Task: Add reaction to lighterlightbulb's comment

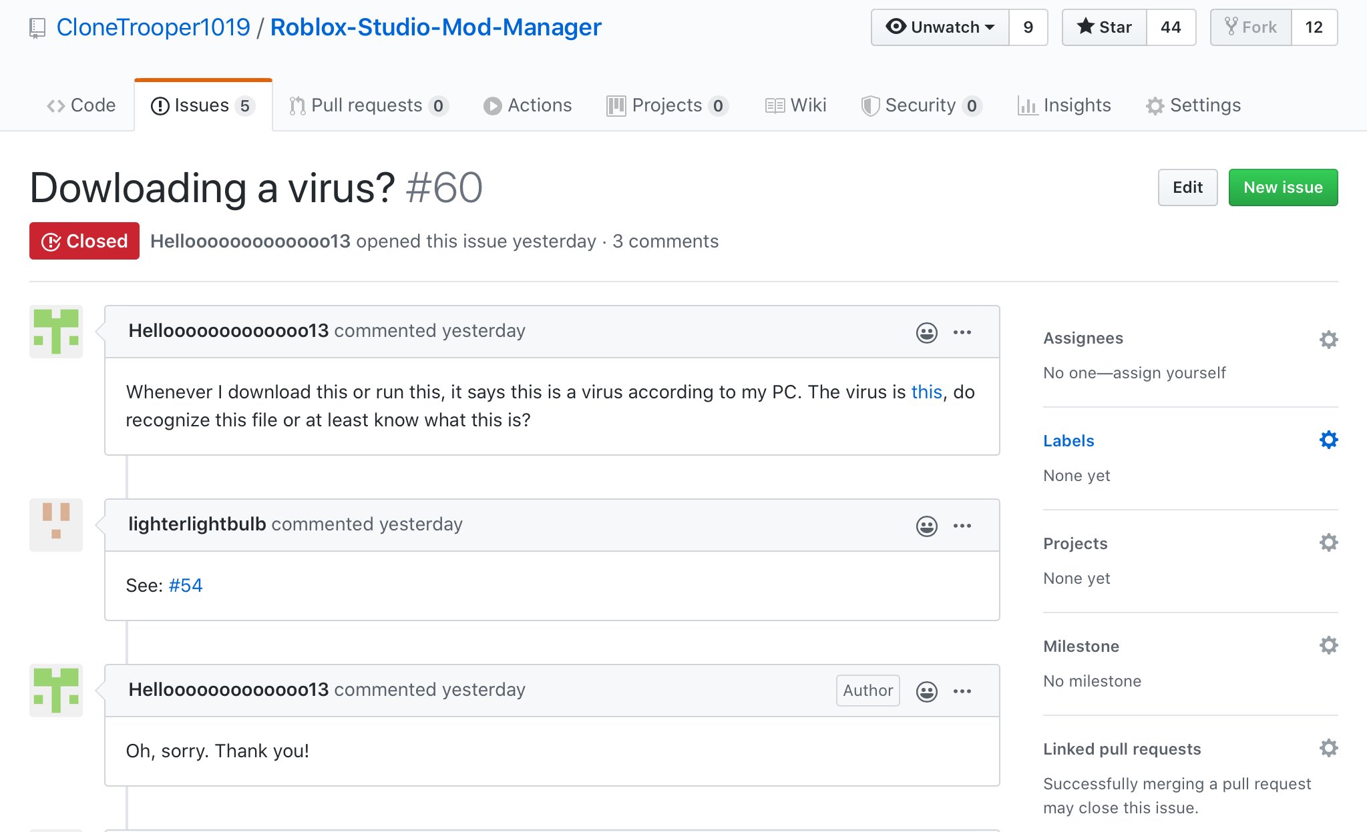Action: (926, 526)
